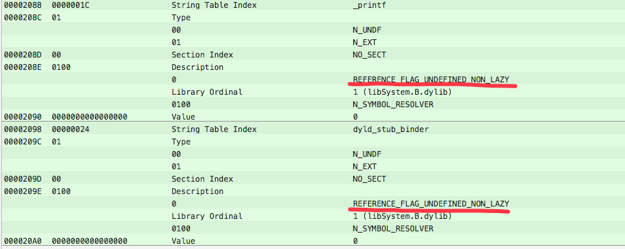Click NO_SECT in row 0000208D

[x=369, y=55]
